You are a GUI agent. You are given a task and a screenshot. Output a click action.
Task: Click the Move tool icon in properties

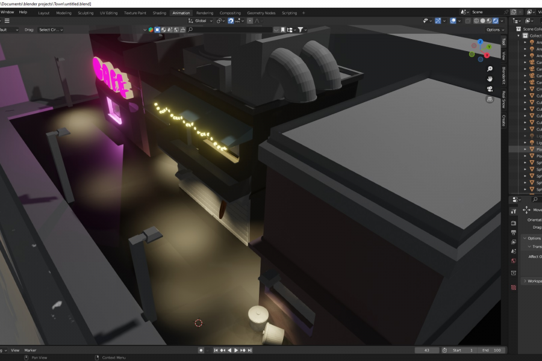point(526,210)
